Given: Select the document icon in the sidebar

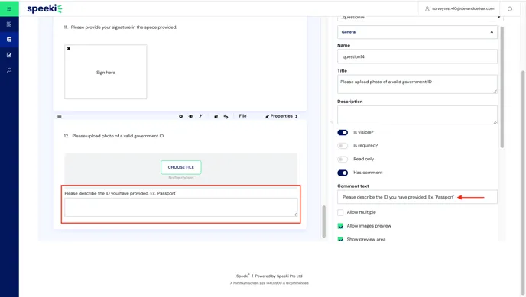Looking at the screenshot, I should pos(9,40).
